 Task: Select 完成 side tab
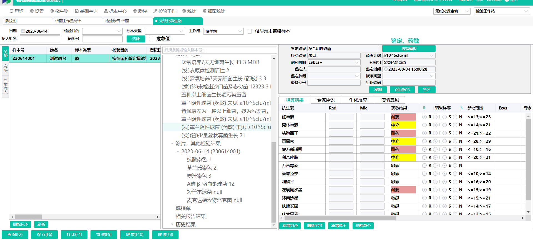click(x=6, y=68)
